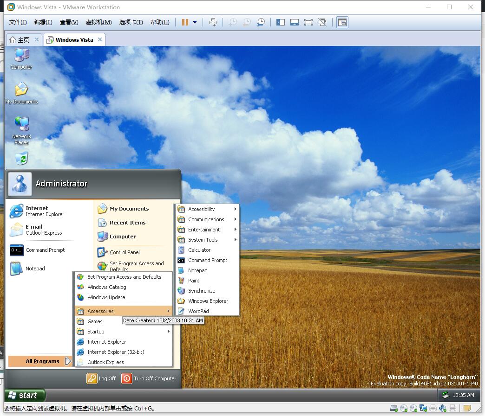Select the My Documents desktop icon
Viewport: 485px width, 416px height.
click(21, 93)
